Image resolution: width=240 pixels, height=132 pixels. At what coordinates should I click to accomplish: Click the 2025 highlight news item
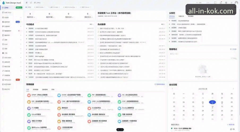tap(40, 56)
